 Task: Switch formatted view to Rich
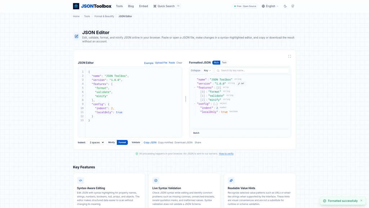(216, 62)
